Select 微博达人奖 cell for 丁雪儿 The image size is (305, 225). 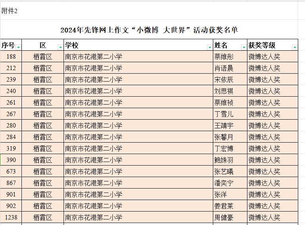pos(272,114)
